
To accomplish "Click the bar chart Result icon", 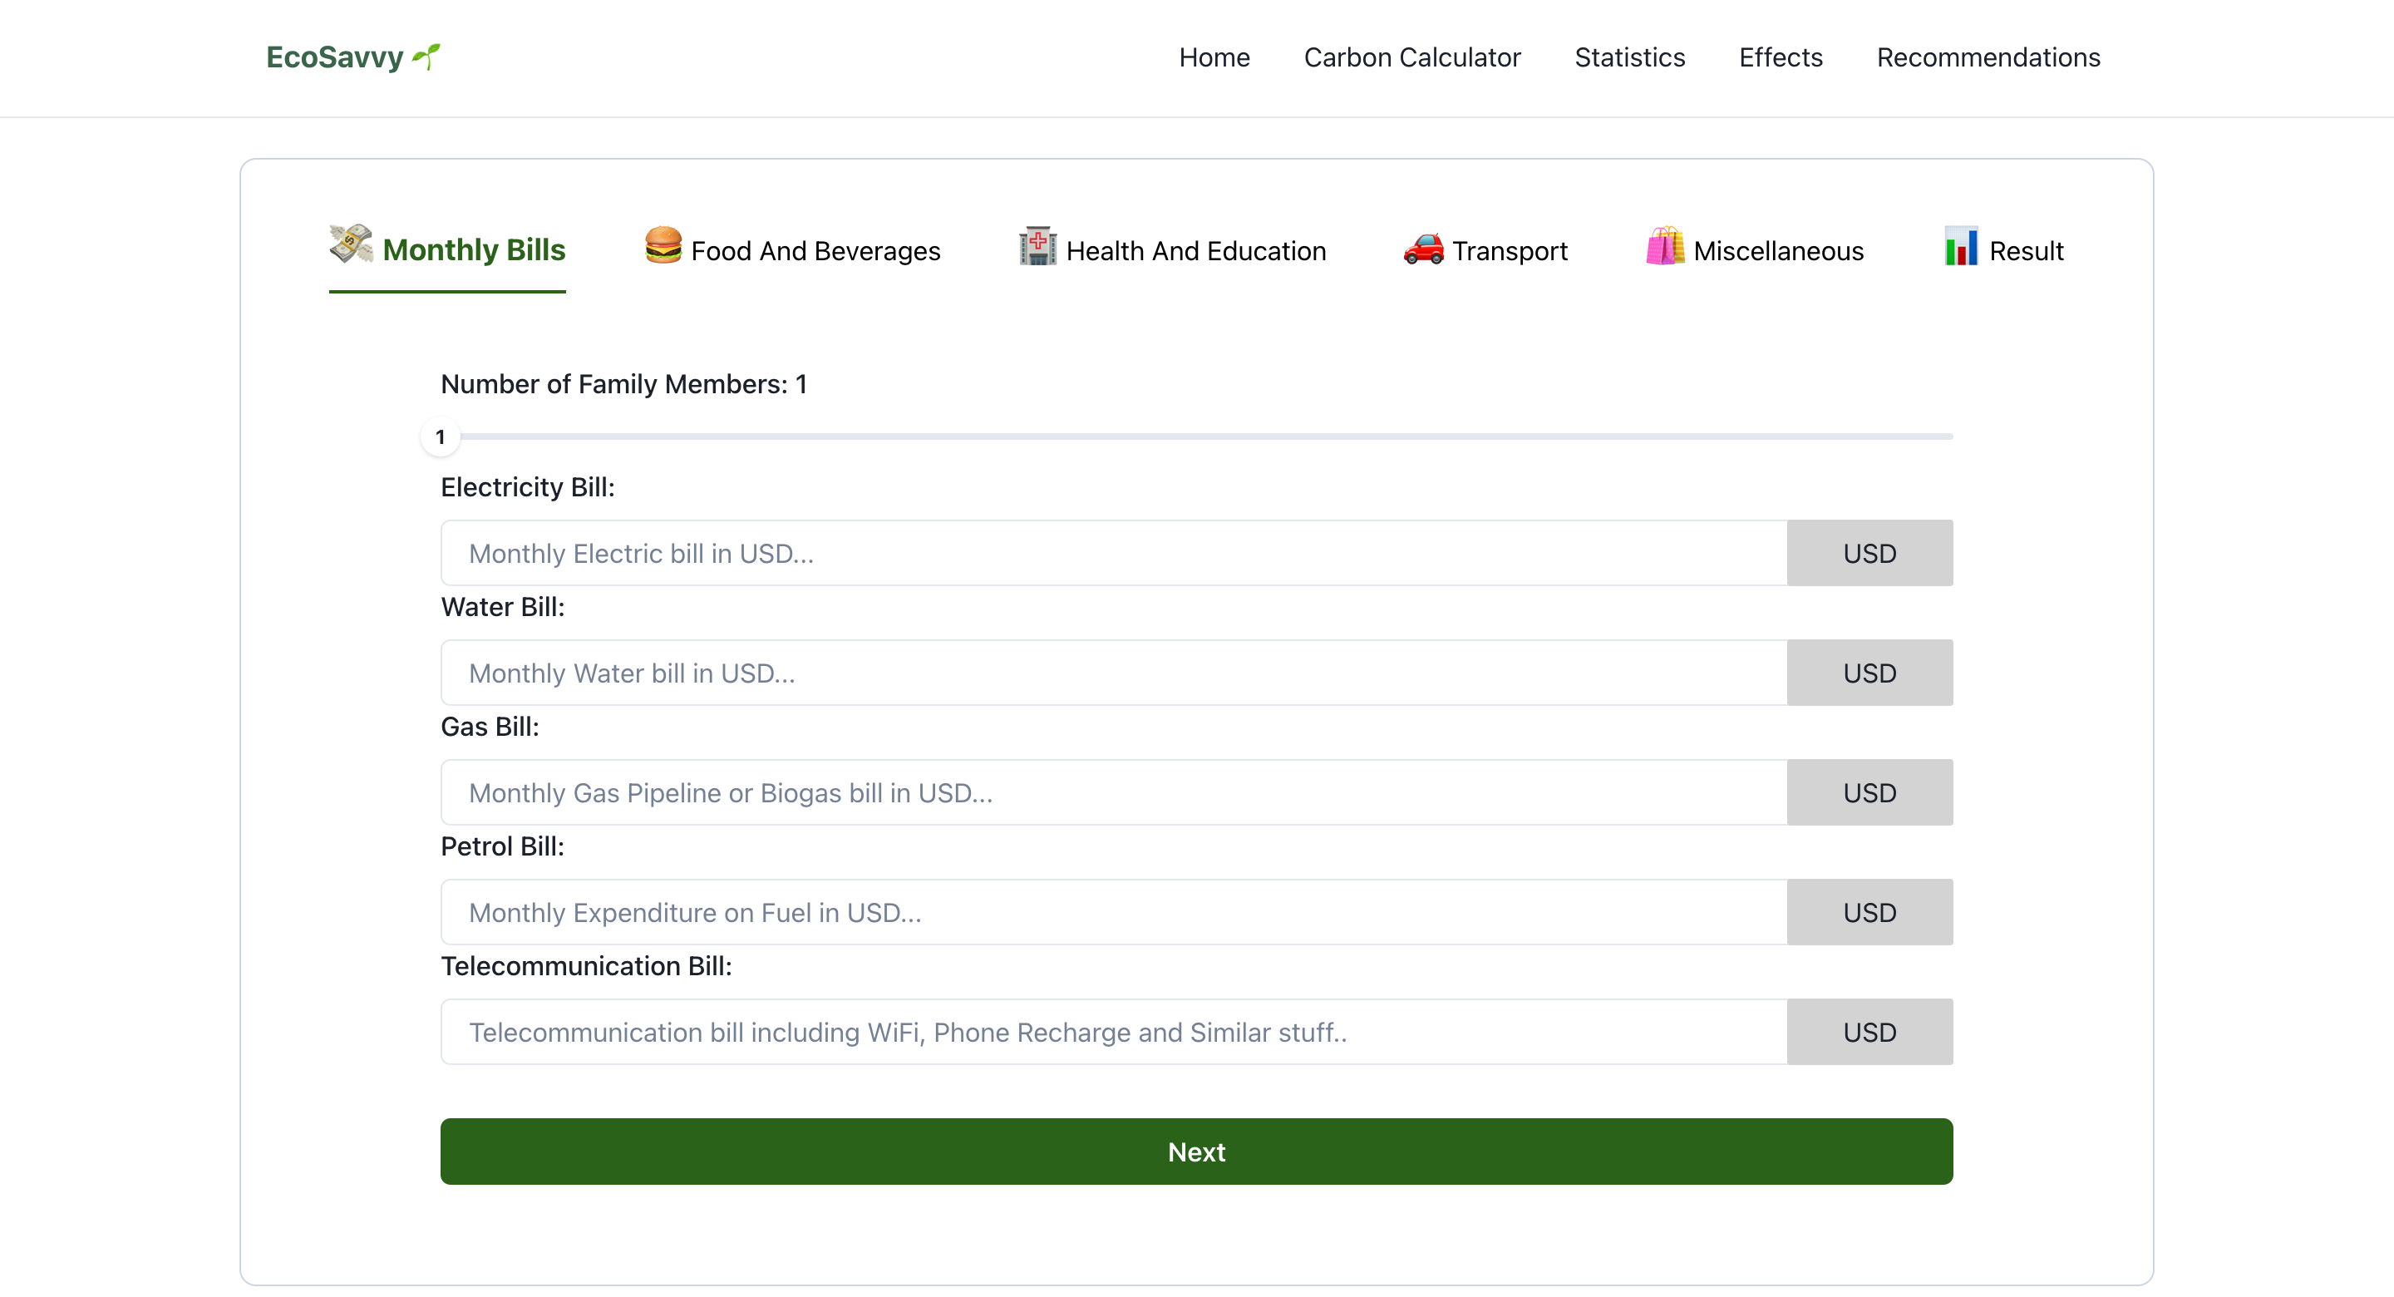I will [1961, 246].
